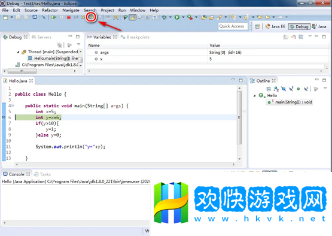Switch to the Java perspective

(319, 26)
